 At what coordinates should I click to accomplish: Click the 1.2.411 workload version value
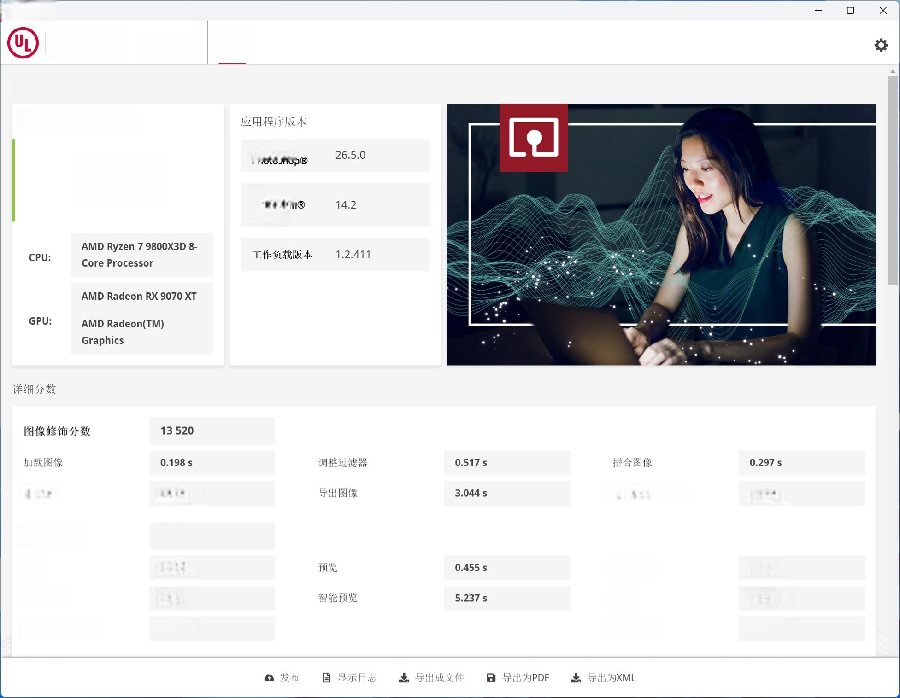[353, 255]
